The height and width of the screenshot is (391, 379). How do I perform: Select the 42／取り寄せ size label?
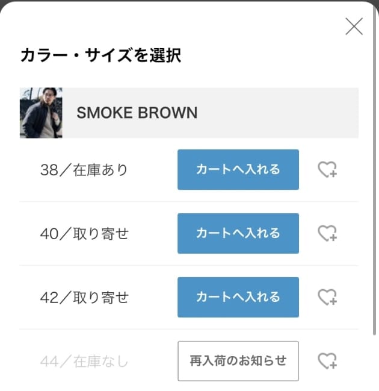click(x=84, y=298)
